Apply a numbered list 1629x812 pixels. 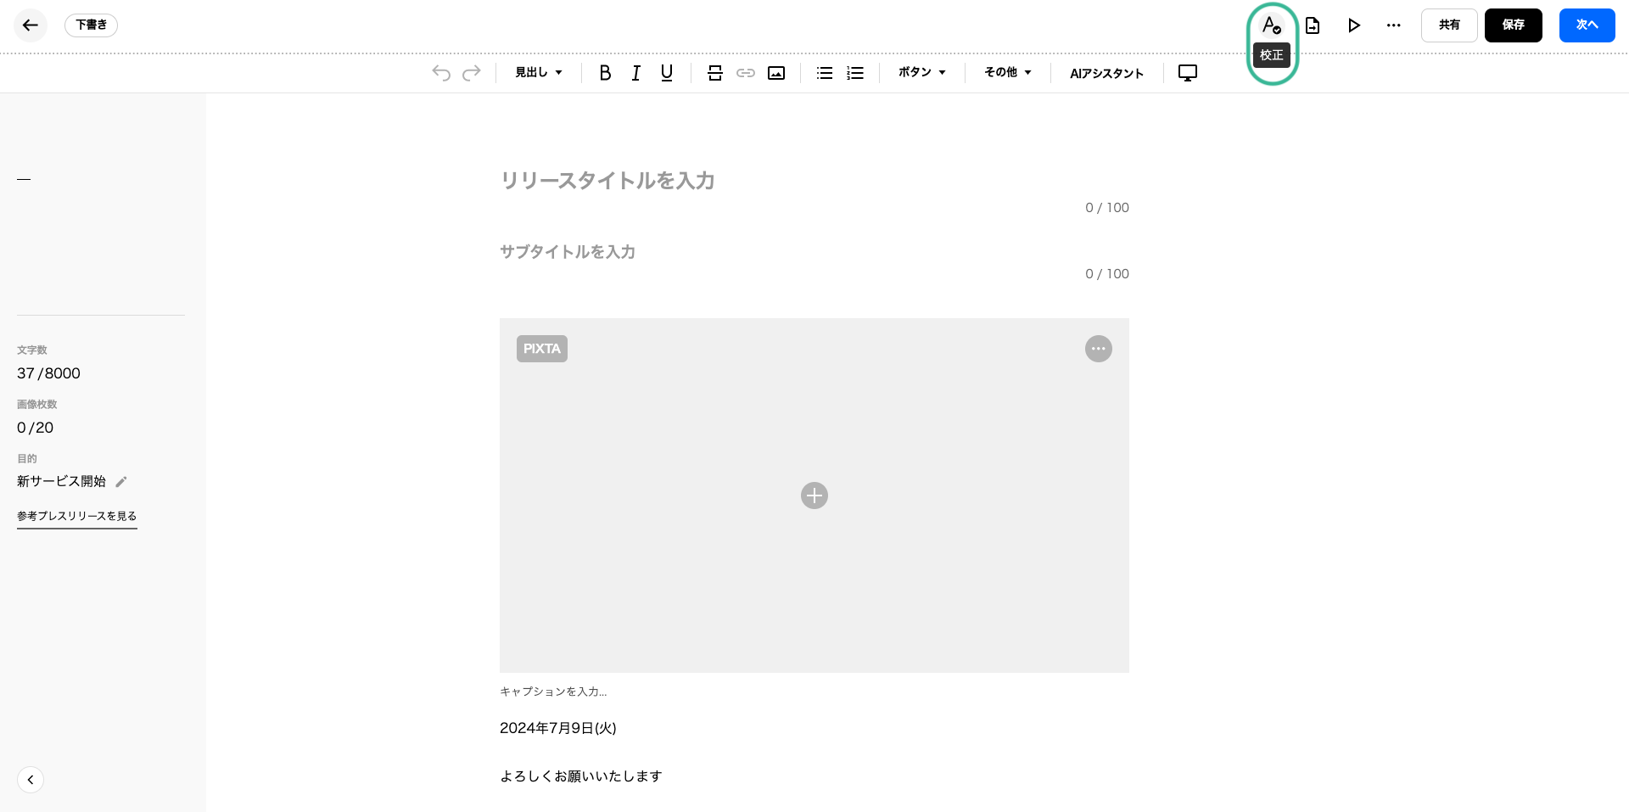[855, 73]
